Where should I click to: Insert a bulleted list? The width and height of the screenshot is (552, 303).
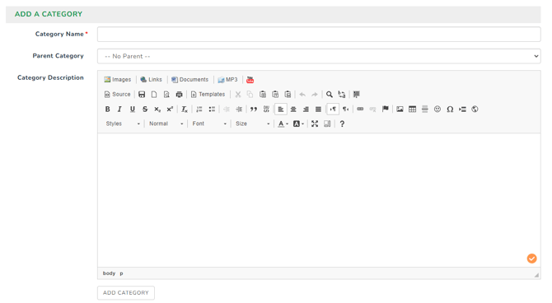(x=212, y=109)
